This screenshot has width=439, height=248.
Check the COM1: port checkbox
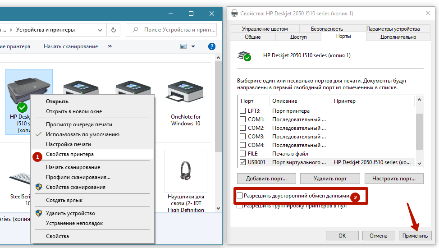point(243,119)
